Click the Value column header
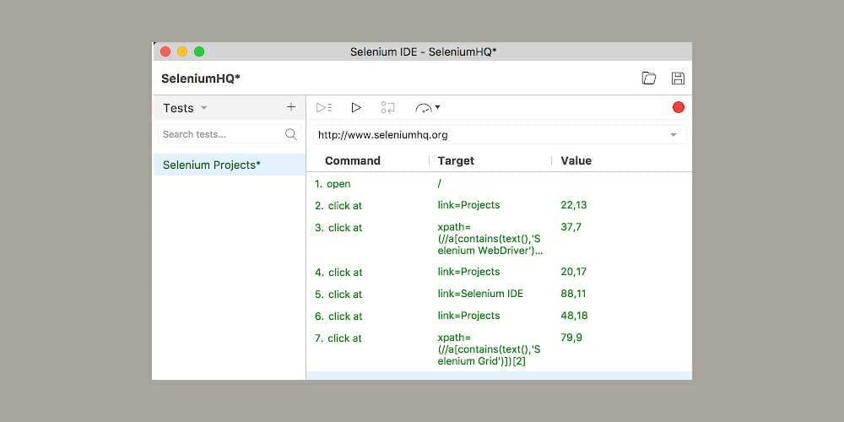Viewport: 844px width, 422px height. coord(576,160)
